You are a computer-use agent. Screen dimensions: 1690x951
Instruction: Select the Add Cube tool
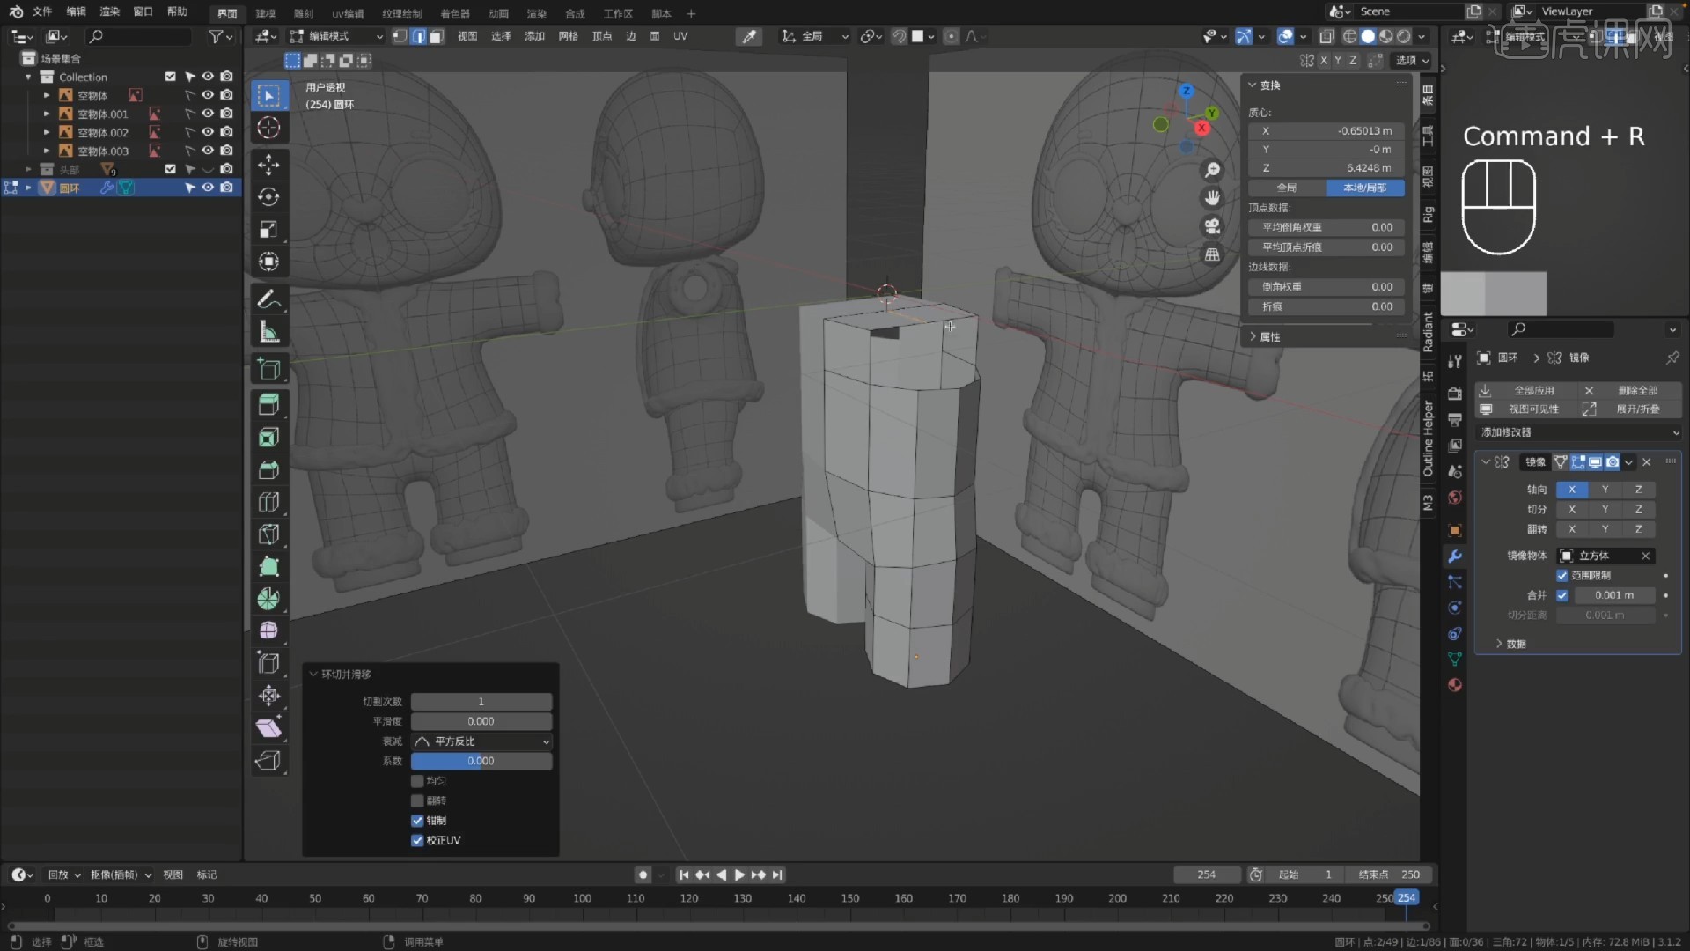[x=268, y=369]
